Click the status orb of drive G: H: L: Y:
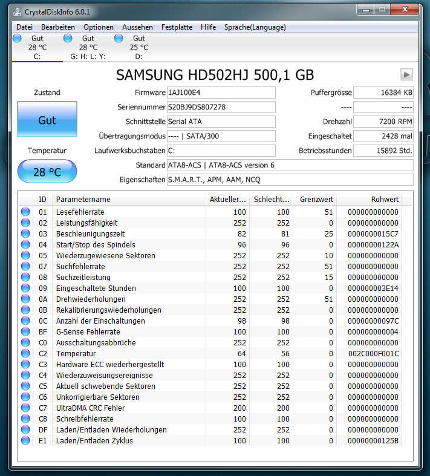430x476 pixels. (x=68, y=38)
